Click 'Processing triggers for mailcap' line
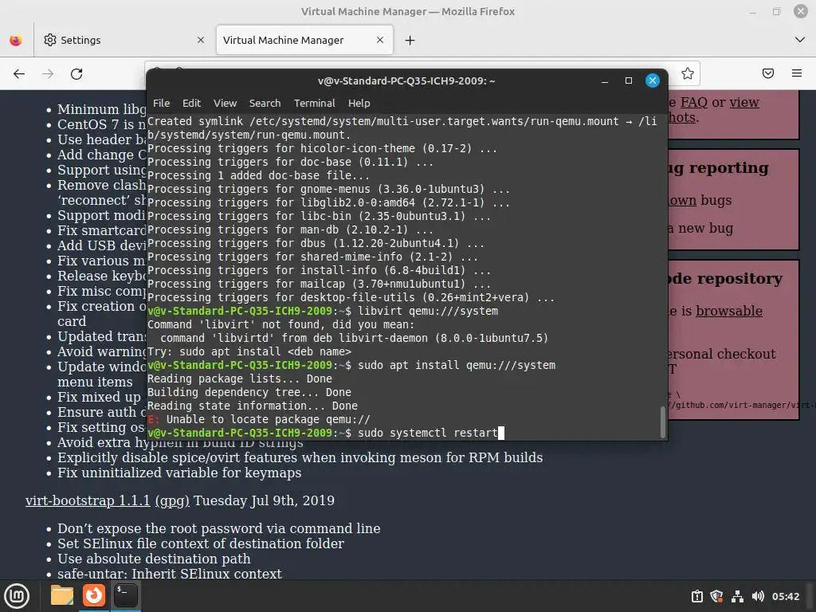 pos(319,284)
